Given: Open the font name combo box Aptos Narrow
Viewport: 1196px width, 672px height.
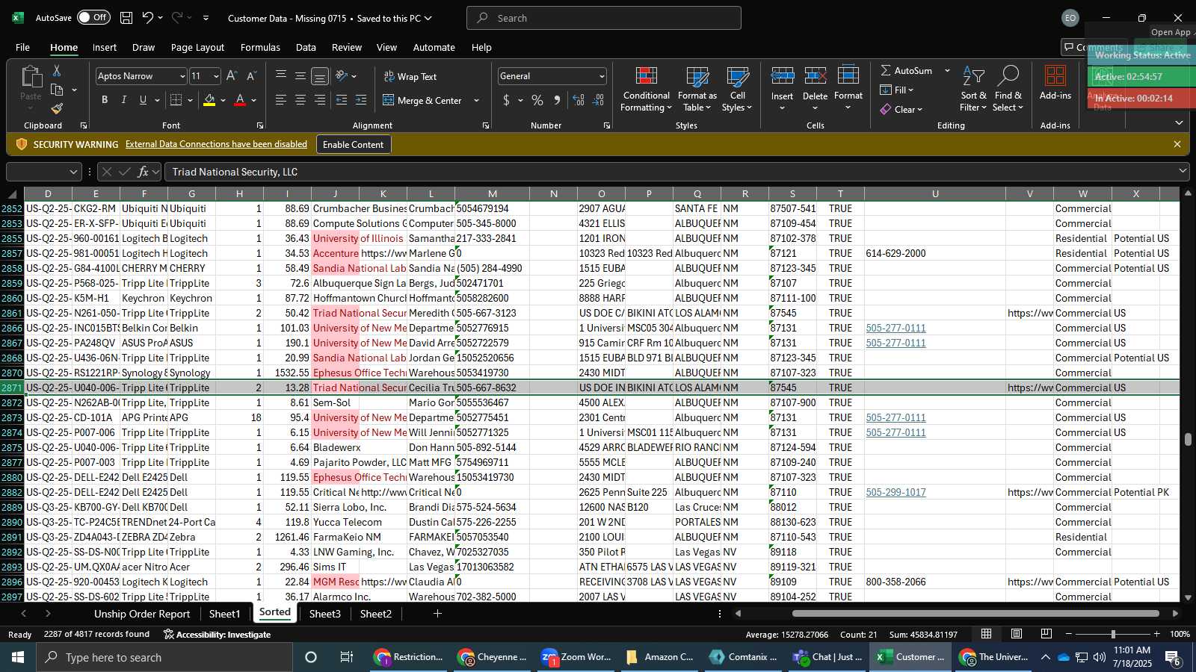Looking at the screenshot, I should point(141,76).
